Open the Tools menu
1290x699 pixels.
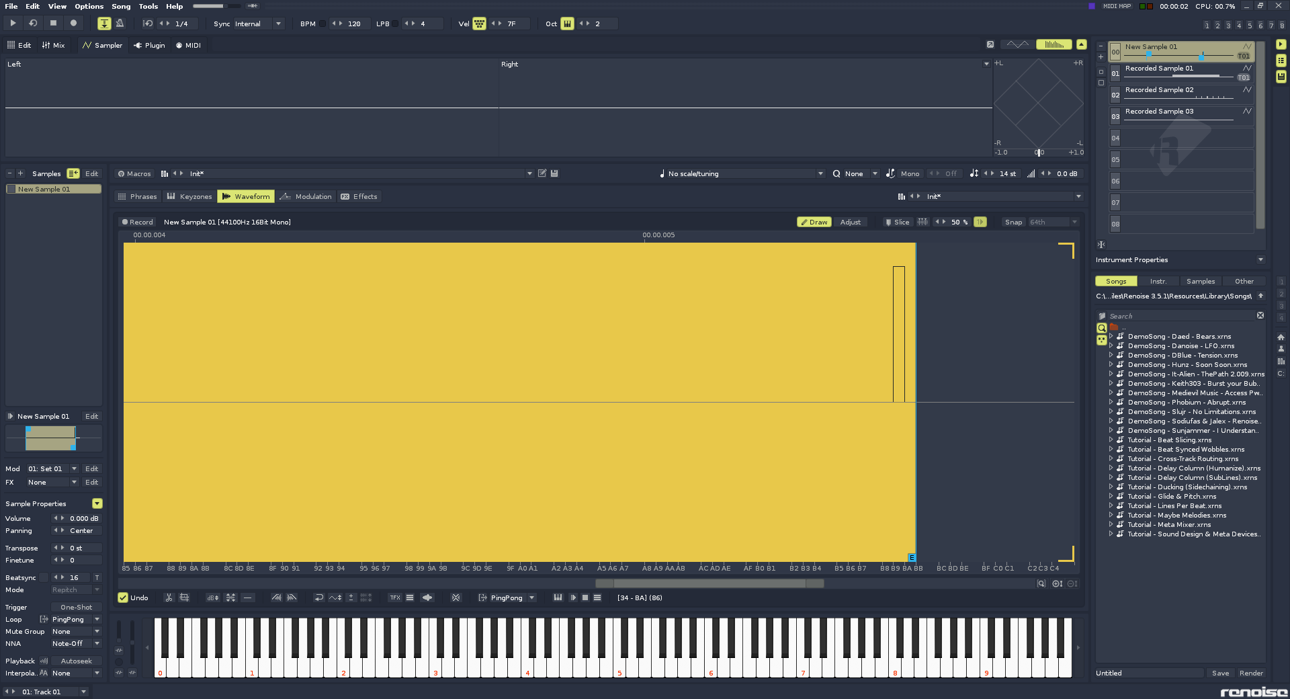(148, 6)
